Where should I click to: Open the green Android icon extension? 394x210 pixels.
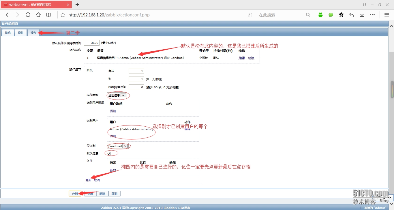coord(320,15)
